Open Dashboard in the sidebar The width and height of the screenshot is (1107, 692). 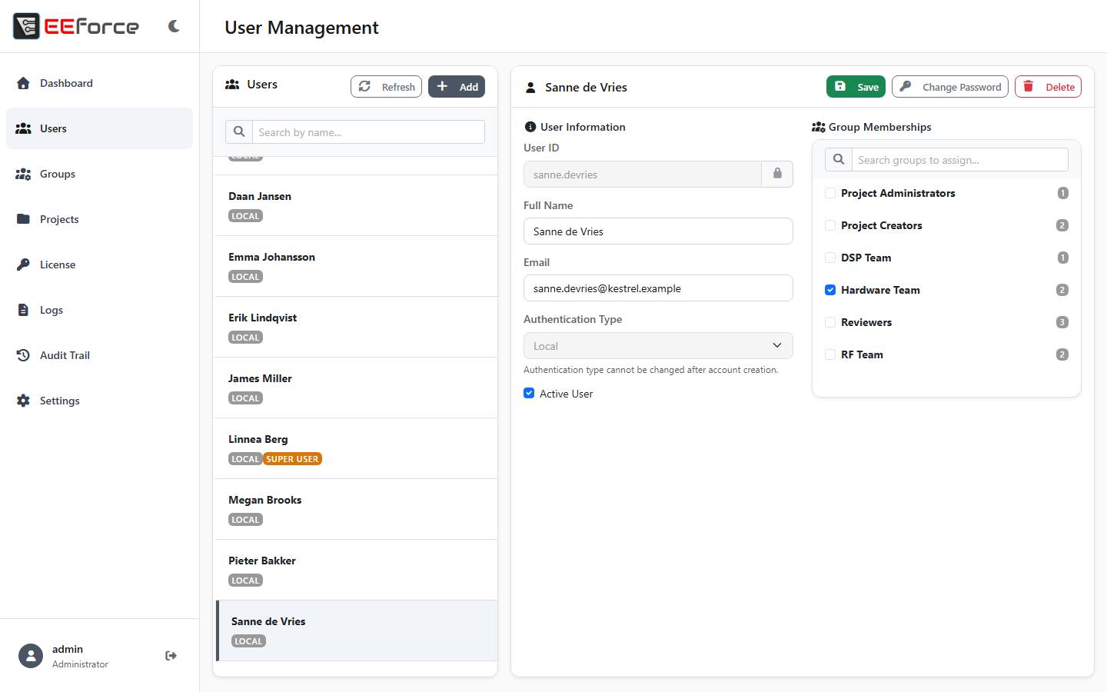(x=99, y=83)
